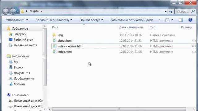Click the date 12.01.2014 21:21
198x111 pixels.
pos(131,40)
